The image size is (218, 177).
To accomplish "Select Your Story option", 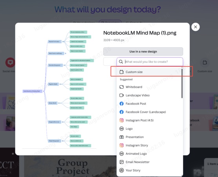I will pos(149,170).
